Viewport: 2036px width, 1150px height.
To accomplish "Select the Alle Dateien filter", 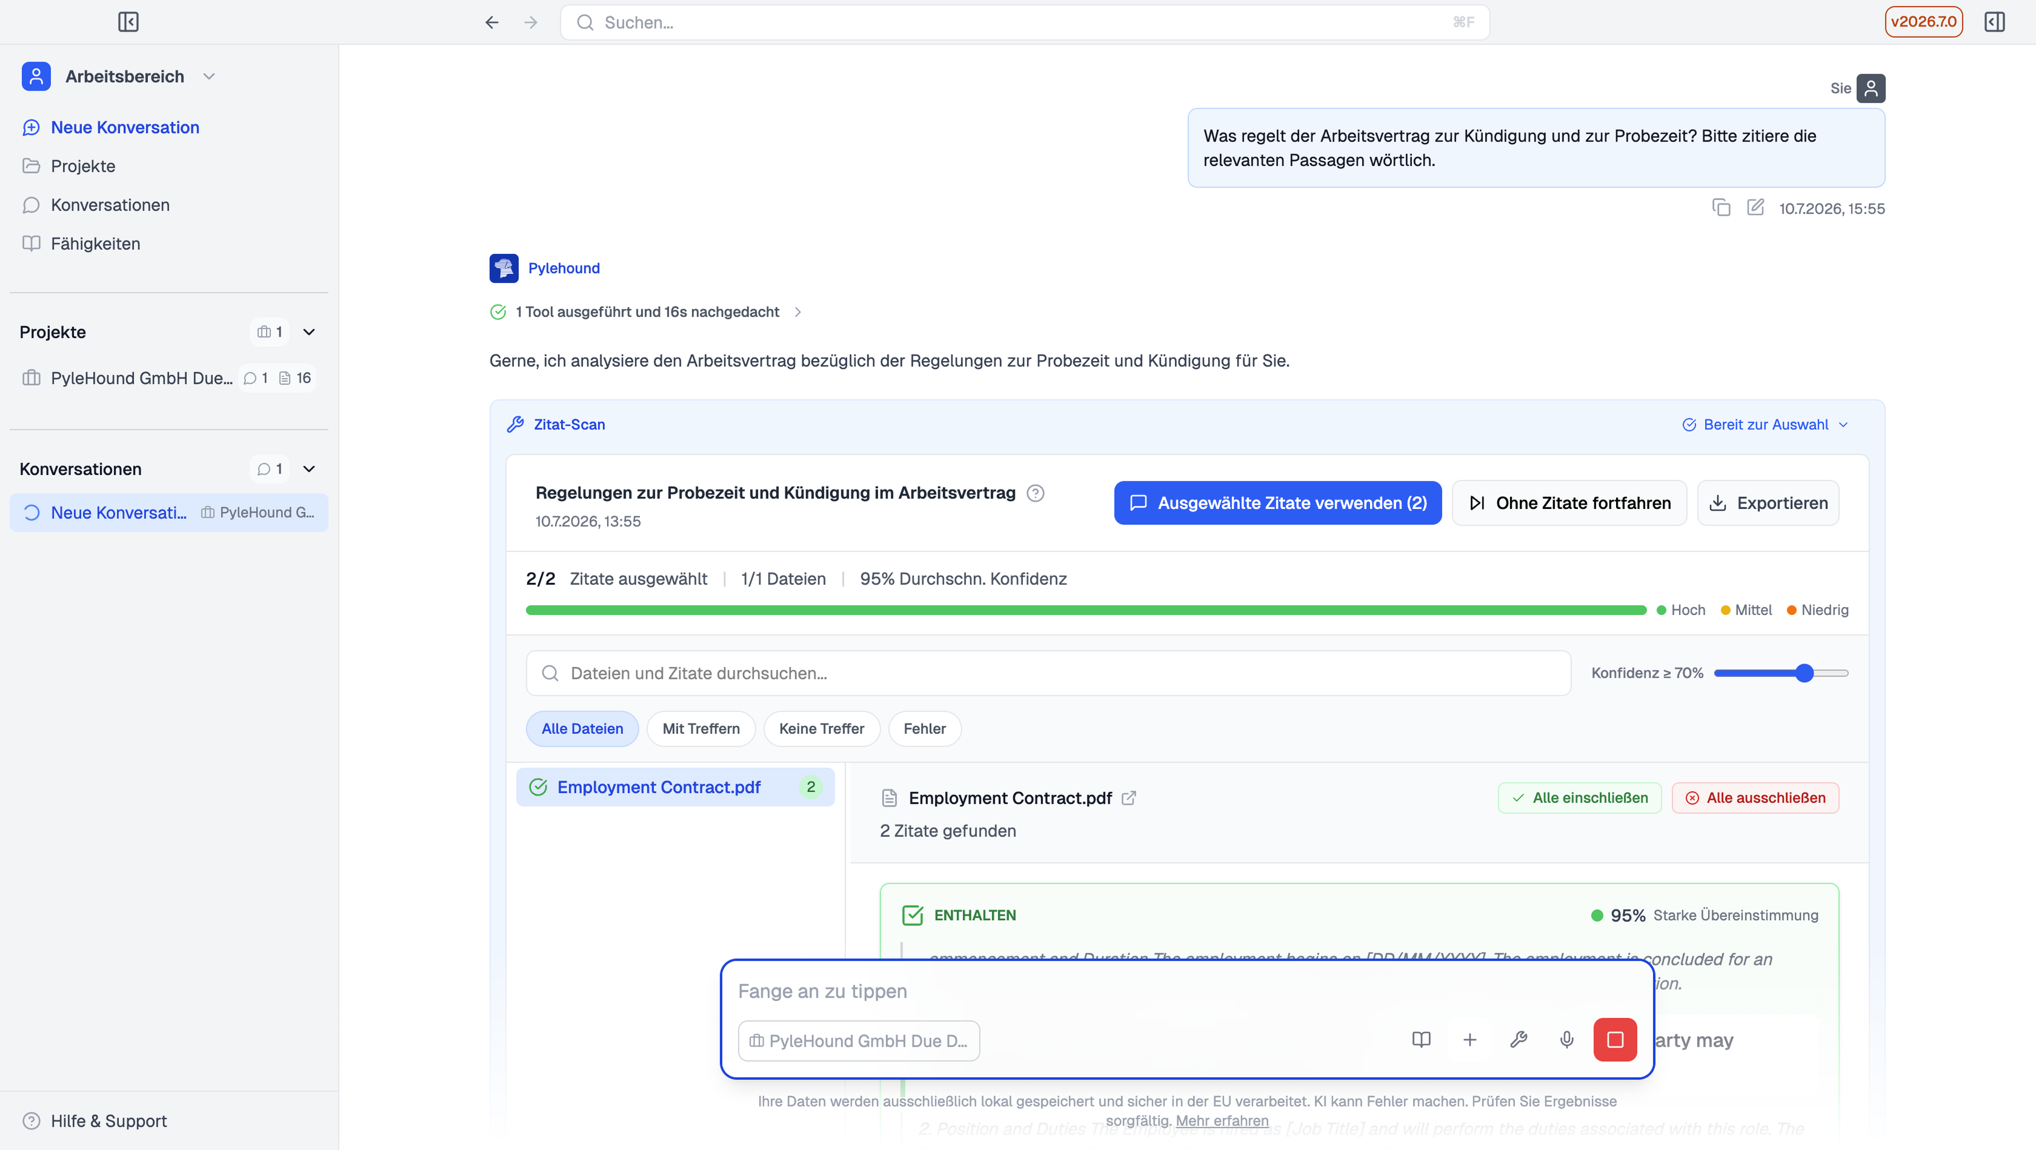I will (582, 728).
